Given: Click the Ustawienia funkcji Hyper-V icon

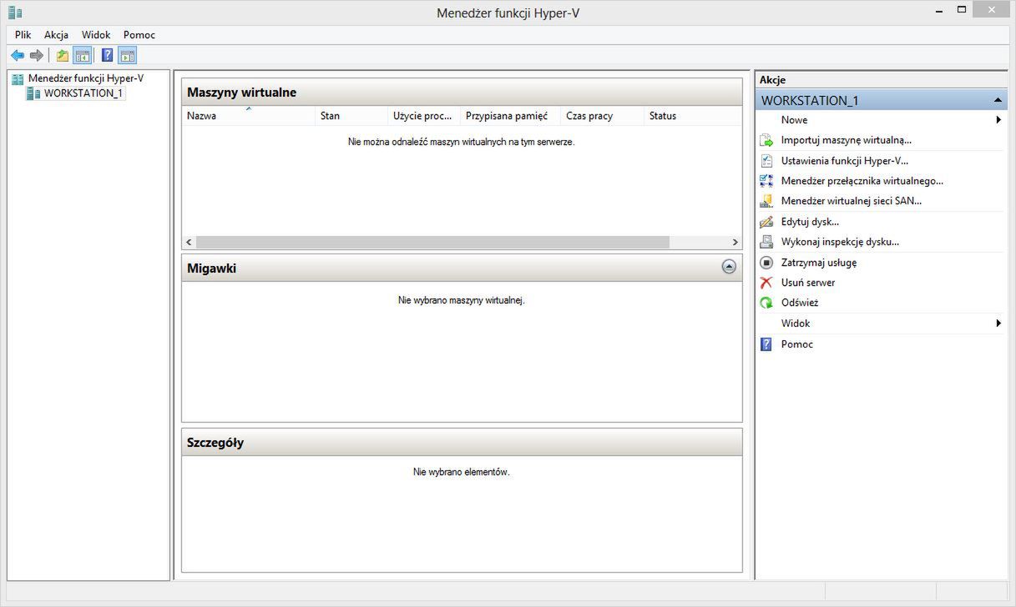Looking at the screenshot, I should pyautogui.click(x=766, y=161).
